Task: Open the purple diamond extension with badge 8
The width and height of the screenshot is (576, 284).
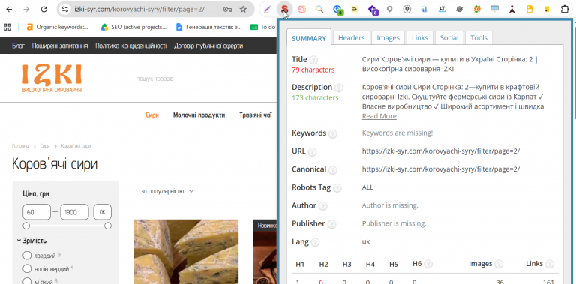Action: (x=373, y=10)
